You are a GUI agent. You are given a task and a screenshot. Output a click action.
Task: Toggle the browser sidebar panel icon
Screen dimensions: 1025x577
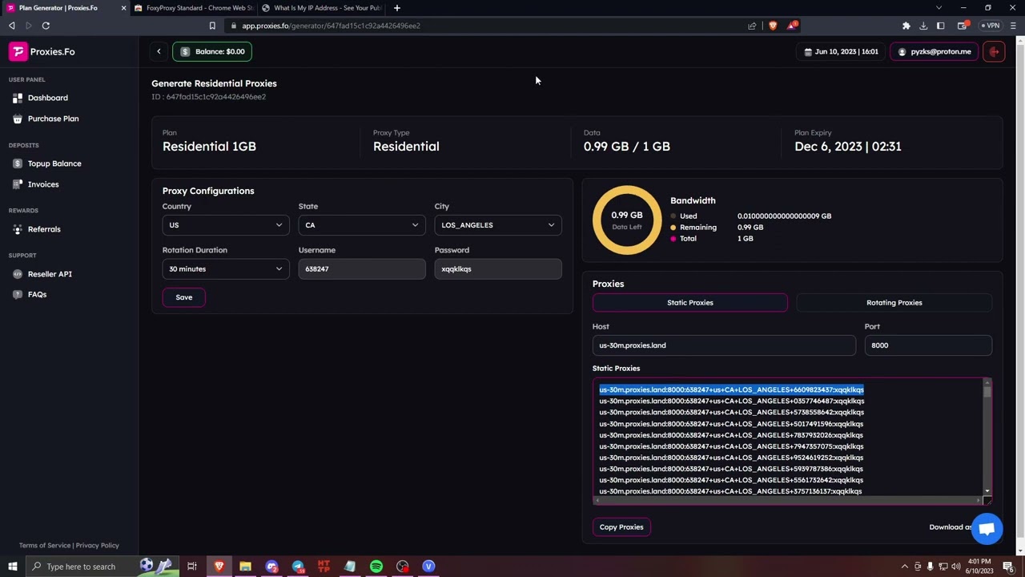coord(941,26)
